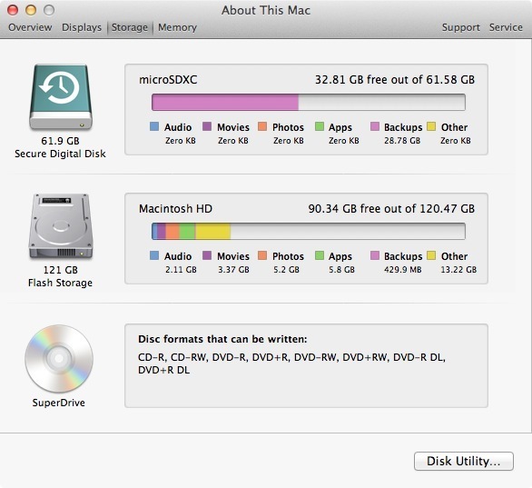The width and height of the screenshot is (532, 488).
Task: Click the SuperDrive disc icon
Action: tap(59, 359)
